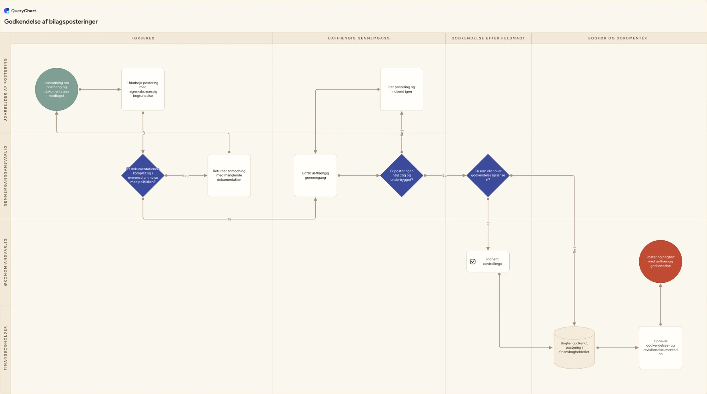
Task: Click the Udarbejd postering task box
Action: (x=143, y=89)
